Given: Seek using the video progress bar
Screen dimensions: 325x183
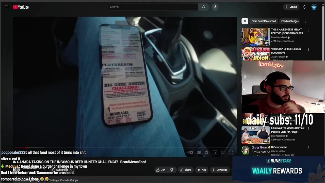Looking at the screenshot, I should coord(125,147).
